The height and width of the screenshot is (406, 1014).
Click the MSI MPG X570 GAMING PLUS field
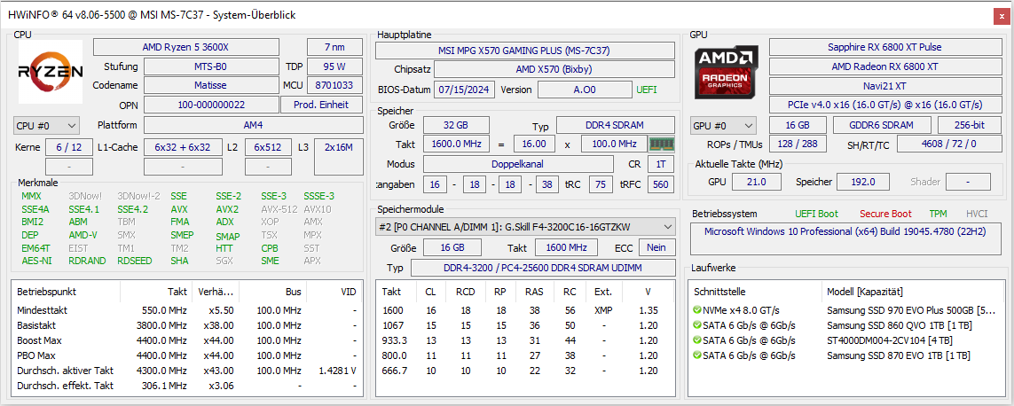524,51
